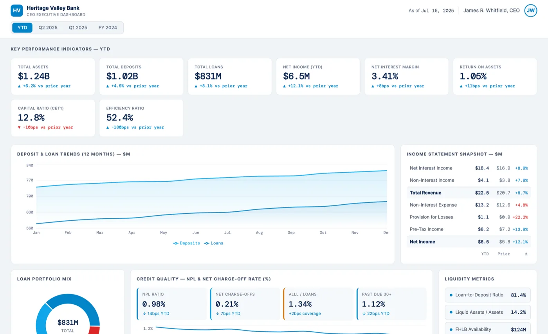The image size is (548, 334).
Task: Click the Loan-to-Deposit Ratio metric
Action: pyautogui.click(x=488, y=295)
